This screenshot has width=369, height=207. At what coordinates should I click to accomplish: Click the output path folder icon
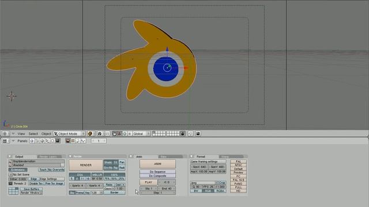point(10,161)
